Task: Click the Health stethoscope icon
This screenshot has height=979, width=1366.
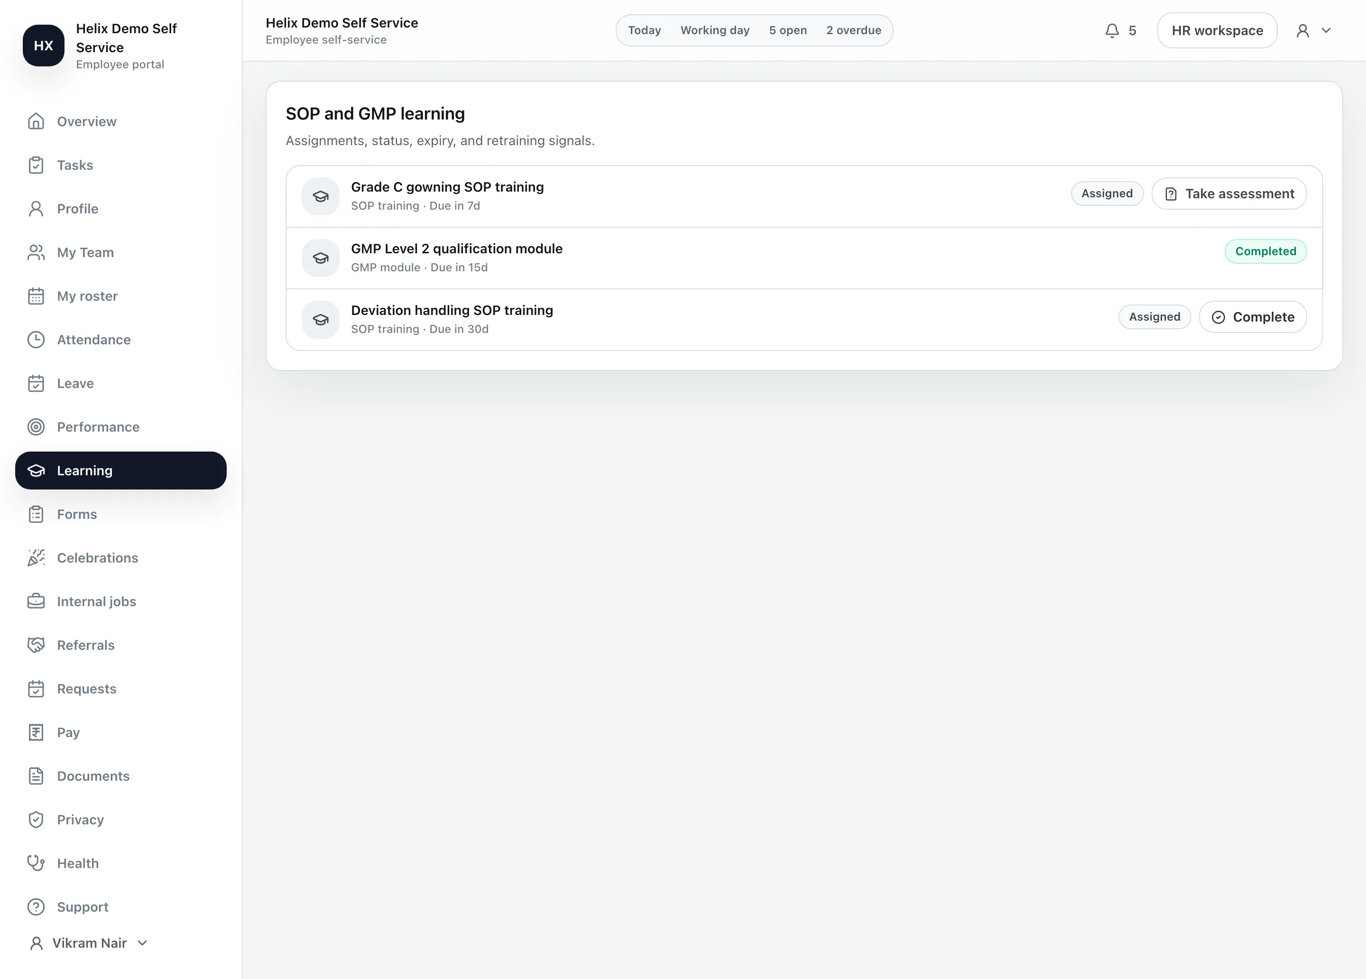Action: tap(36, 863)
